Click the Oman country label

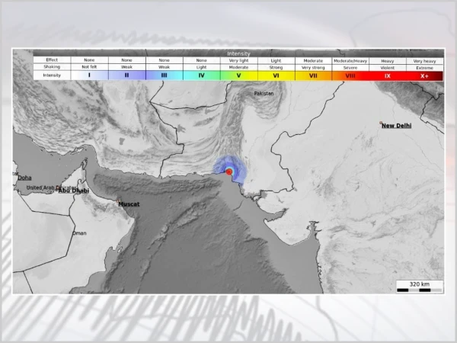coord(79,233)
